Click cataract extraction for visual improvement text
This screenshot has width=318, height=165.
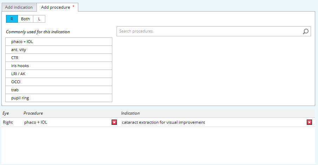(x=163, y=122)
